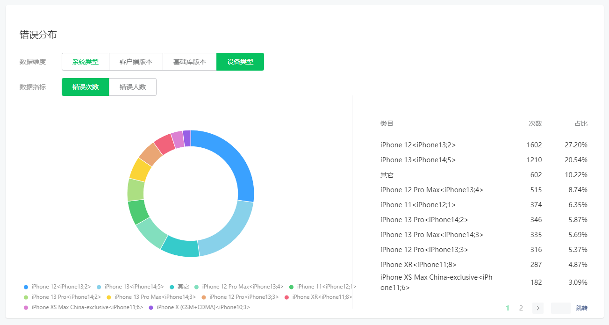Switch to 客户端版本 dimension
The width and height of the screenshot is (609, 325).
click(x=136, y=62)
